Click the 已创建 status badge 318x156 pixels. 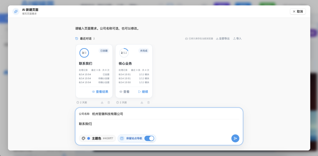click(x=104, y=51)
